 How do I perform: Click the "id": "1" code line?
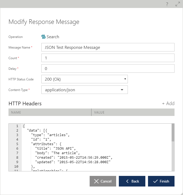pos(41,139)
